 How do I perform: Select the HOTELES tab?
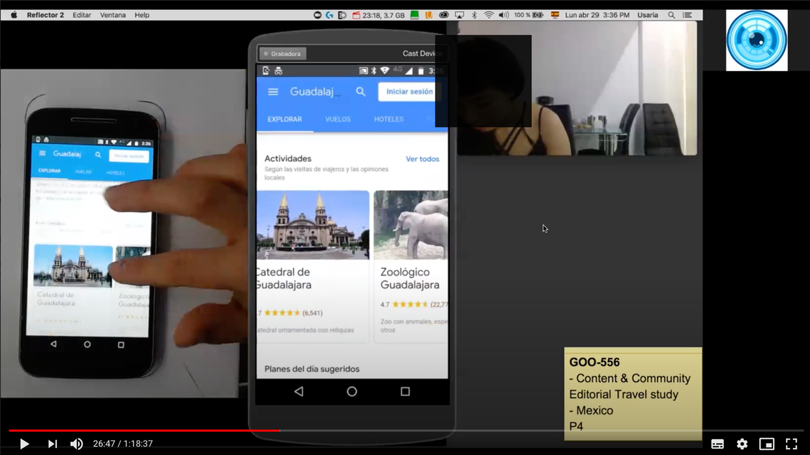tap(388, 120)
